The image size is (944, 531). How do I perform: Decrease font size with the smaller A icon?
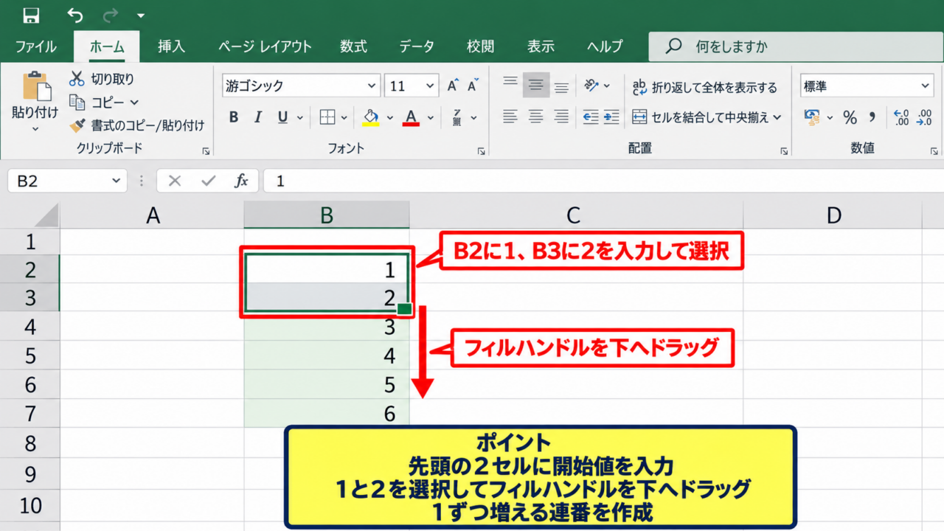click(473, 86)
